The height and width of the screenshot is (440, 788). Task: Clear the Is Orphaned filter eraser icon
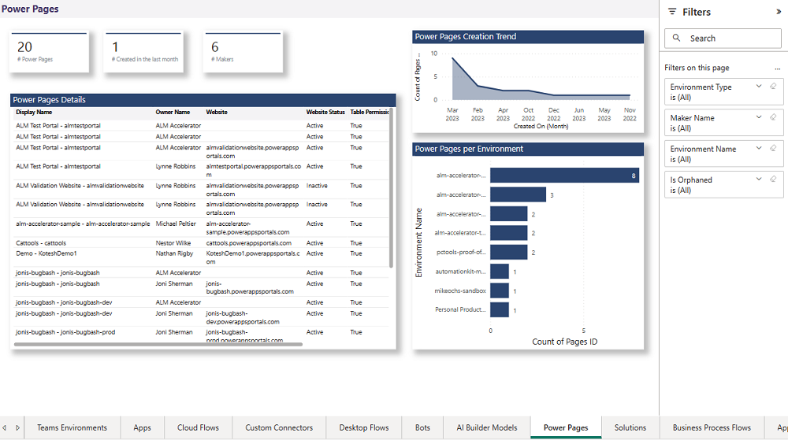point(773,179)
